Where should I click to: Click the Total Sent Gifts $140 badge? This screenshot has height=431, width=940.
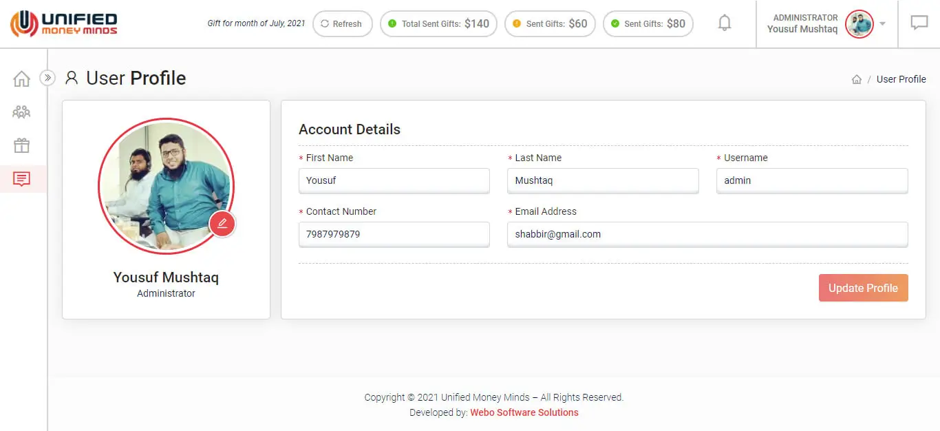tap(438, 23)
